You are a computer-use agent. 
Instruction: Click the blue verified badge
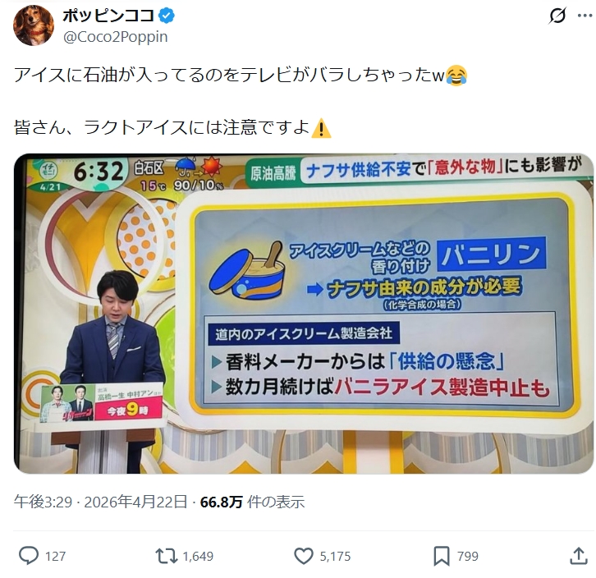point(166,16)
